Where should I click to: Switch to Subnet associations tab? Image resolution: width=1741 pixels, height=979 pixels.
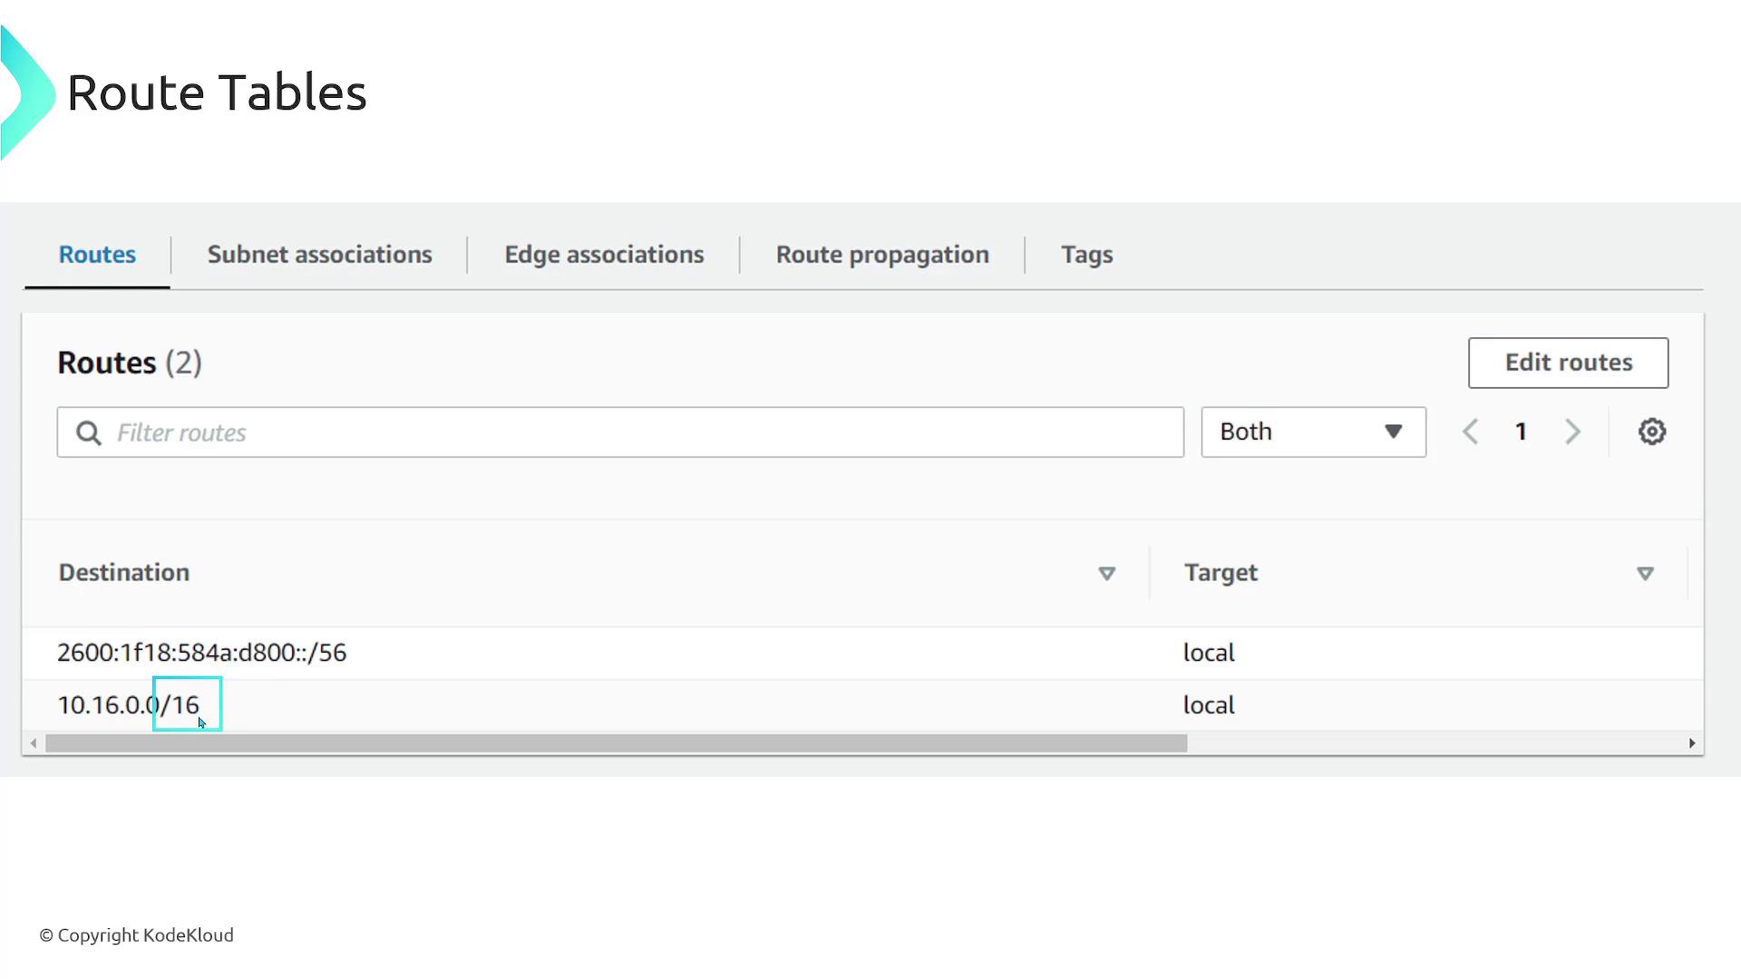click(319, 255)
